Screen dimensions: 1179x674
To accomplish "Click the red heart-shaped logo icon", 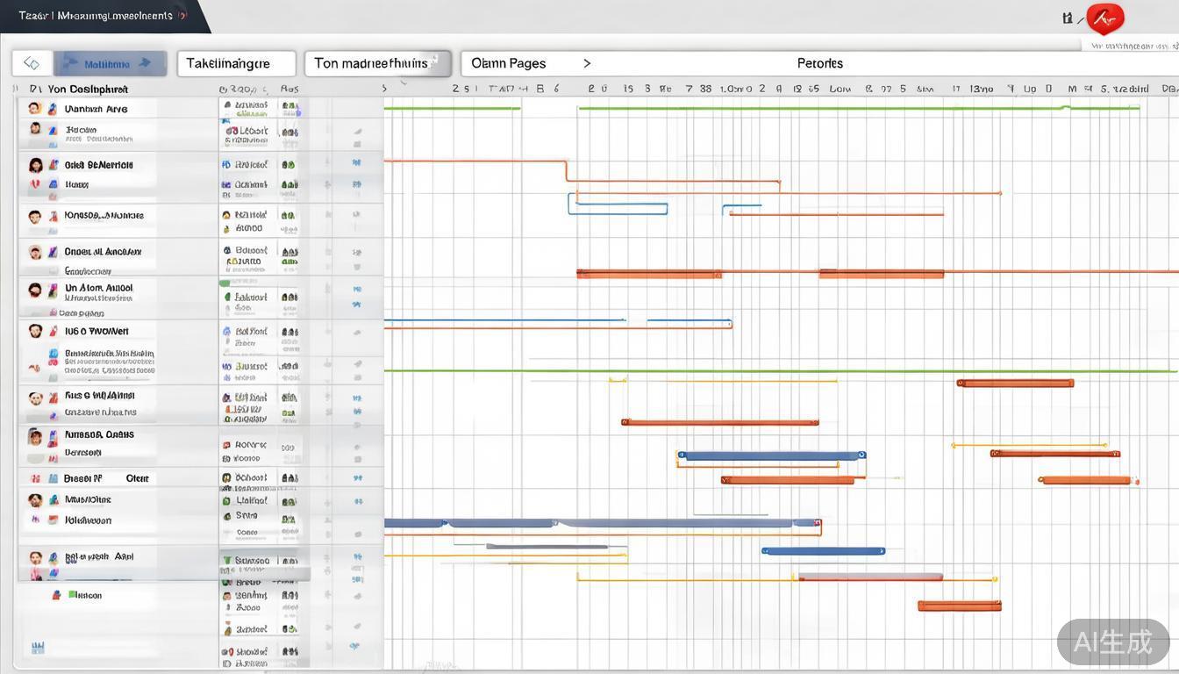I will tap(1105, 18).
